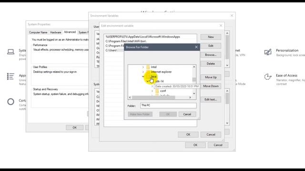Expand the Internet Explorer folder node
This screenshot has width=305, height=171.
[x=143, y=72]
